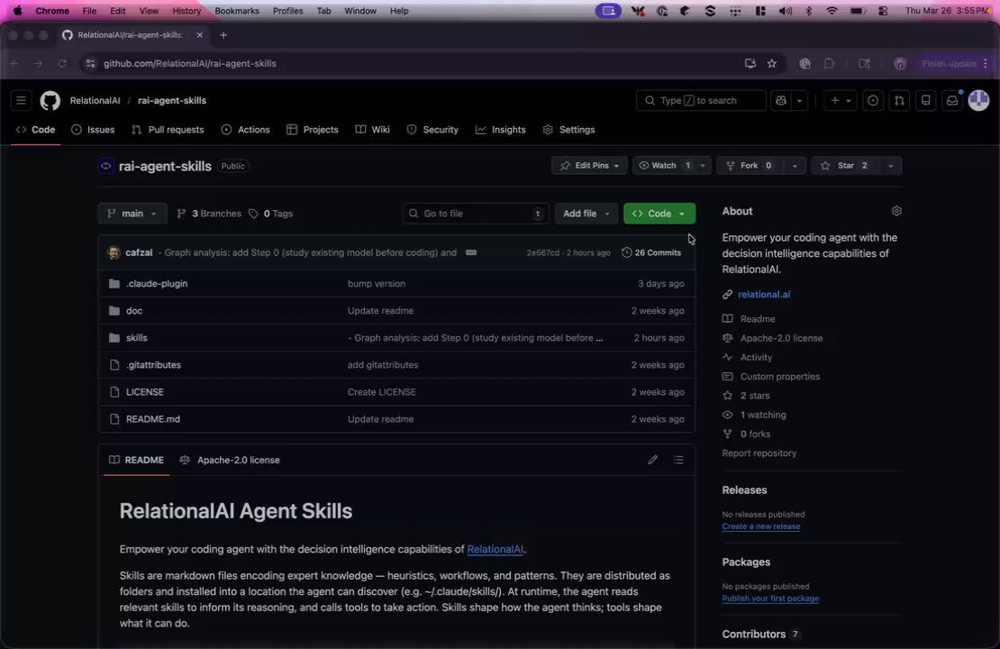Click the RelationalAI organization breadcrumb
Image resolution: width=1000 pixels, height=649 pixels.
point(95,100)
